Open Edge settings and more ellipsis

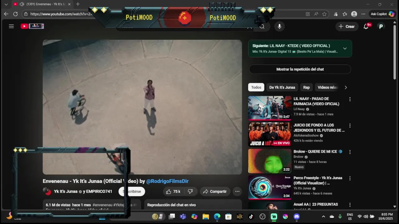(x=363, y=14)
